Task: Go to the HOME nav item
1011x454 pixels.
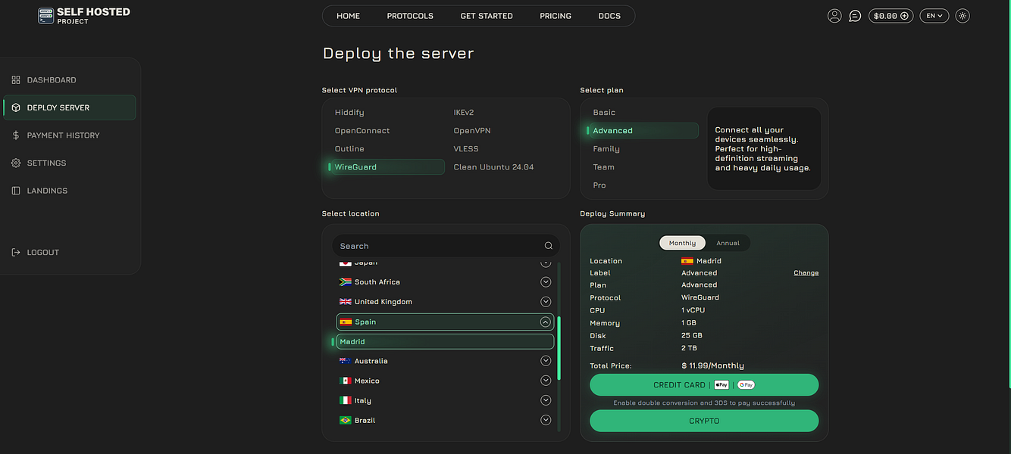Action: point(349,16)
